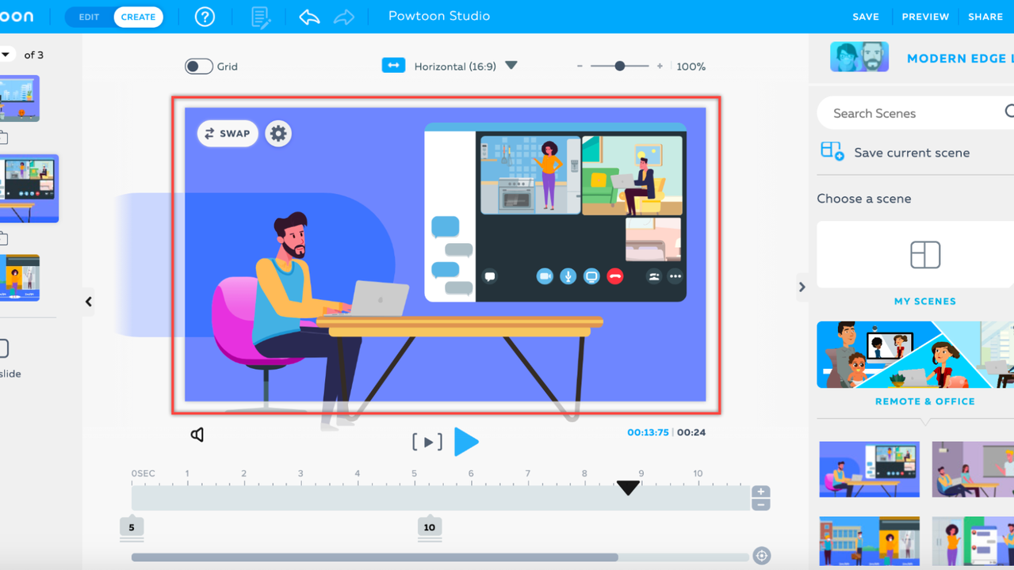Collapse the left slides panel arrow

[x=89, y=302]
